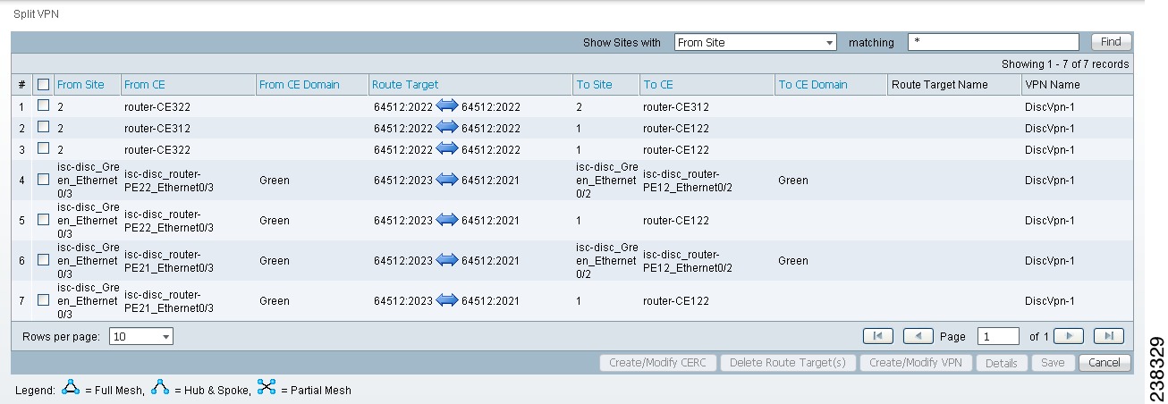Select router-CE312 From CE in row 2
The width and height of the screenshot is (1168, 404).
pyautogui.click(x=157, y=128)
